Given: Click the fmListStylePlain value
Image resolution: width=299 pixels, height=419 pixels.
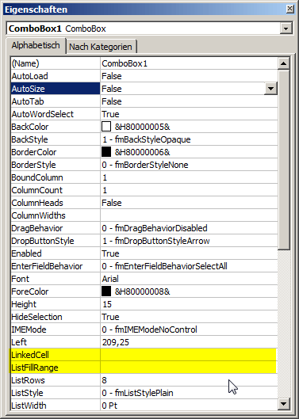Looking at the screenshot, I should coord(189,393).
